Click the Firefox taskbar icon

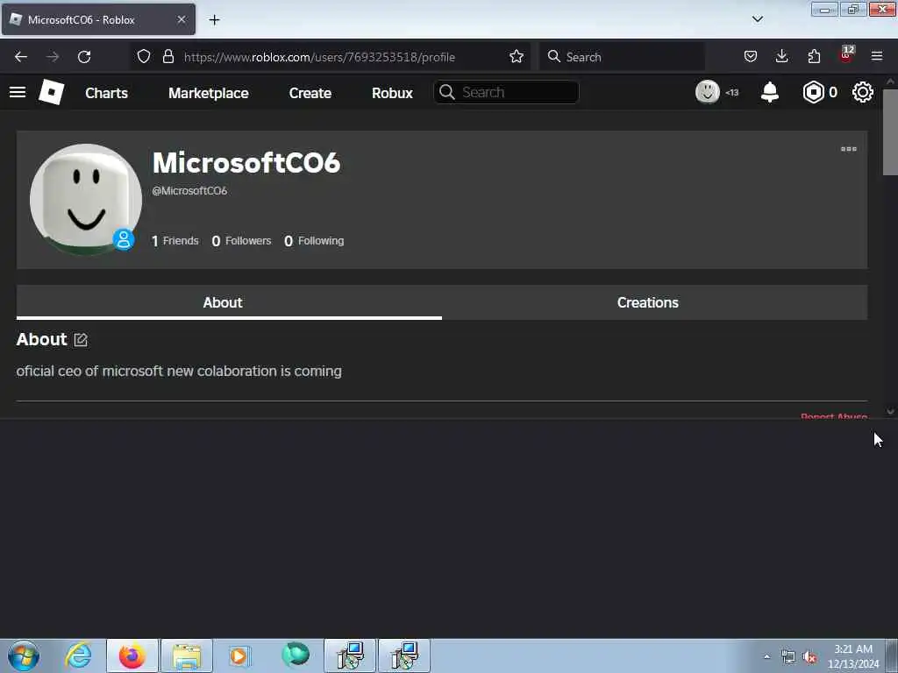tap(132, 655)
